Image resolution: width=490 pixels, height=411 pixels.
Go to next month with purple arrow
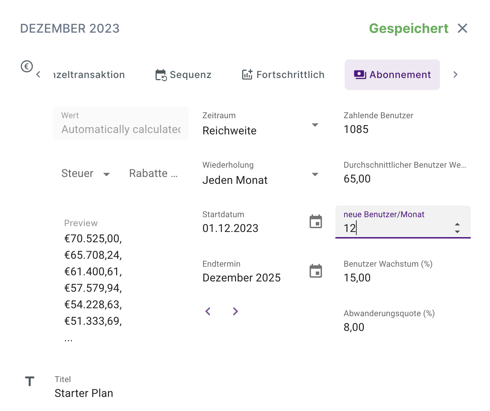235,311
